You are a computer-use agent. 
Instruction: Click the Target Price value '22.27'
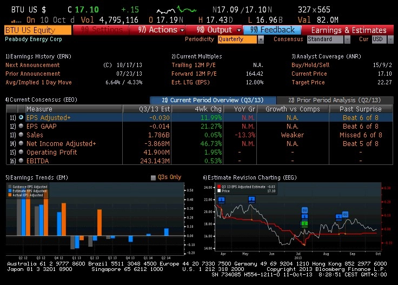(384, 82)
